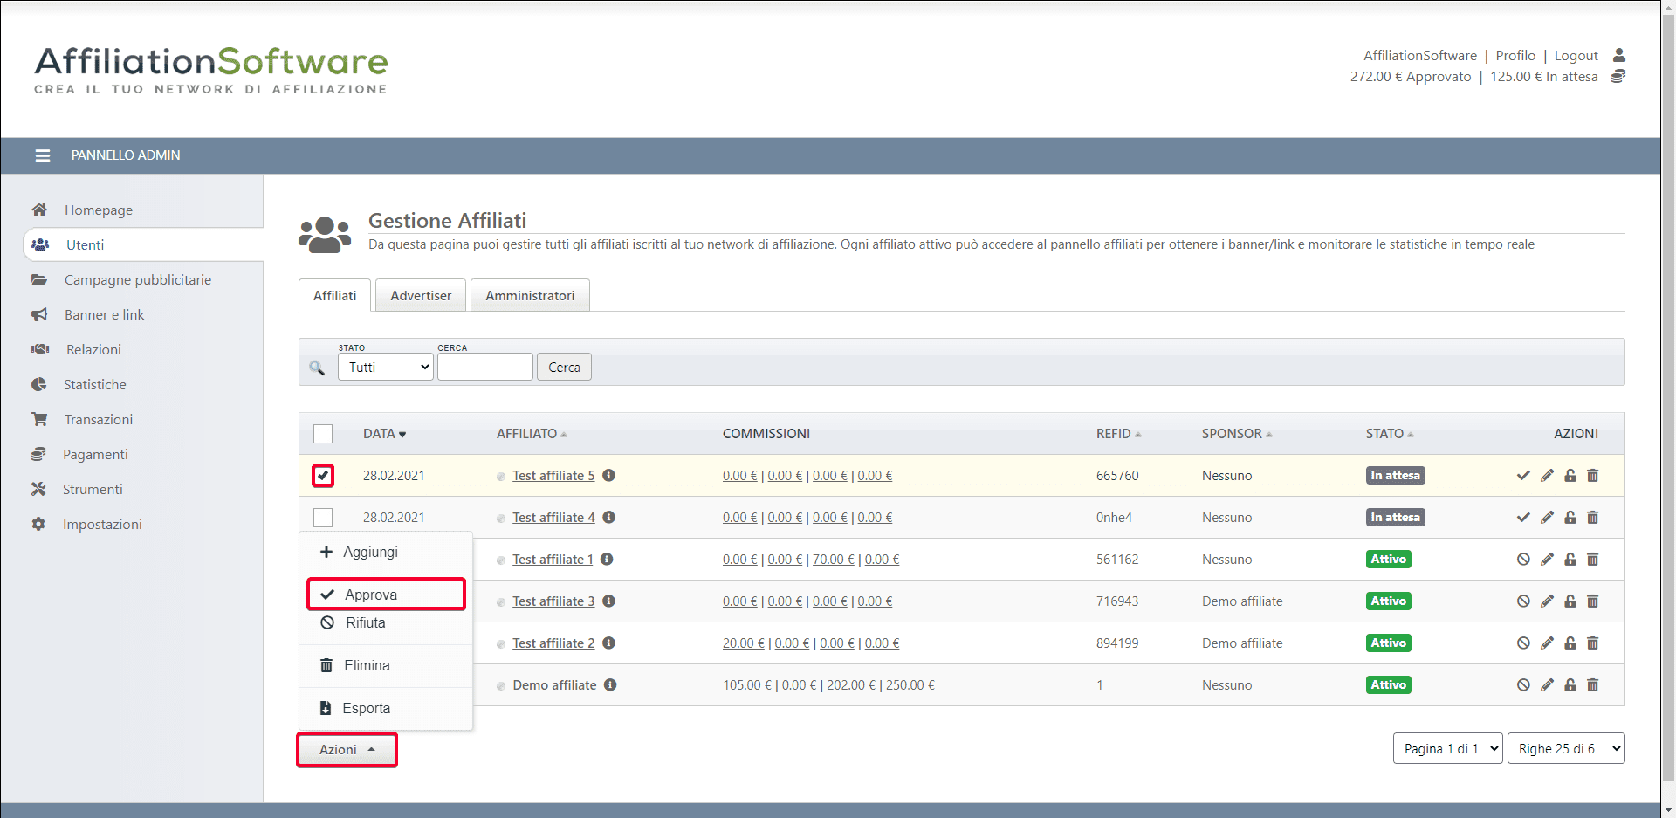Click the pencil edit icon for Test affiliate 4
The image size is (1676, 818).
pos(1547,518)
